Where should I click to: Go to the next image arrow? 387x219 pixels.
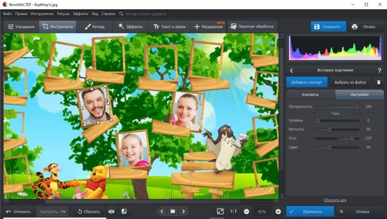(183, 211)
